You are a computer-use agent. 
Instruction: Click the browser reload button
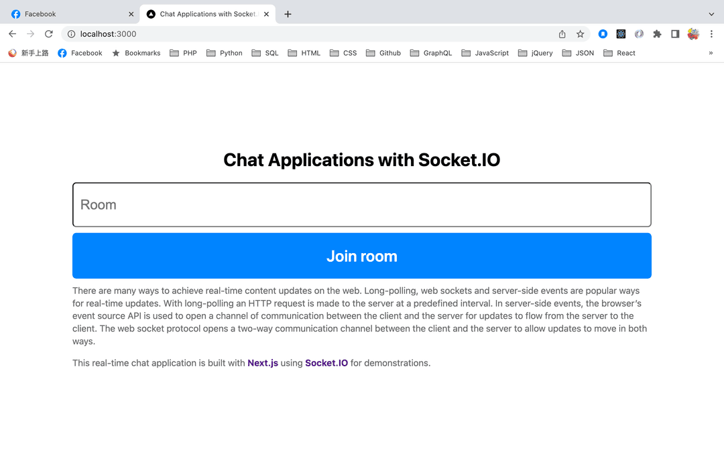pyautogui.click(x=48, y=34)
